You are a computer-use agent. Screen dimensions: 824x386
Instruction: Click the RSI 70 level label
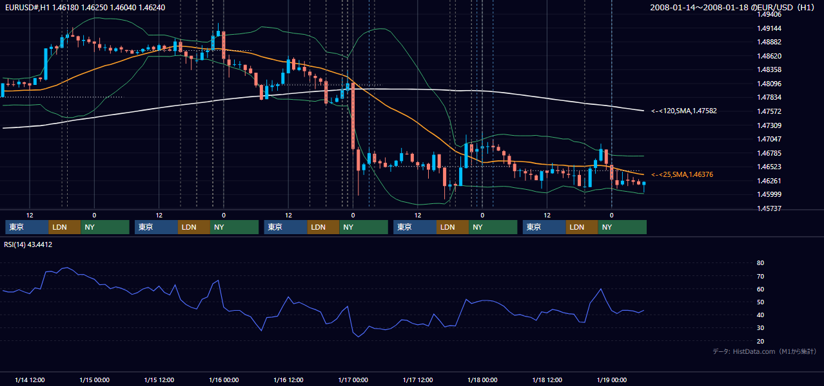pos(761,276)
